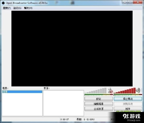The image size is (144, 123).
Task: Click the 設定 button
Action: tap(99, 99)
